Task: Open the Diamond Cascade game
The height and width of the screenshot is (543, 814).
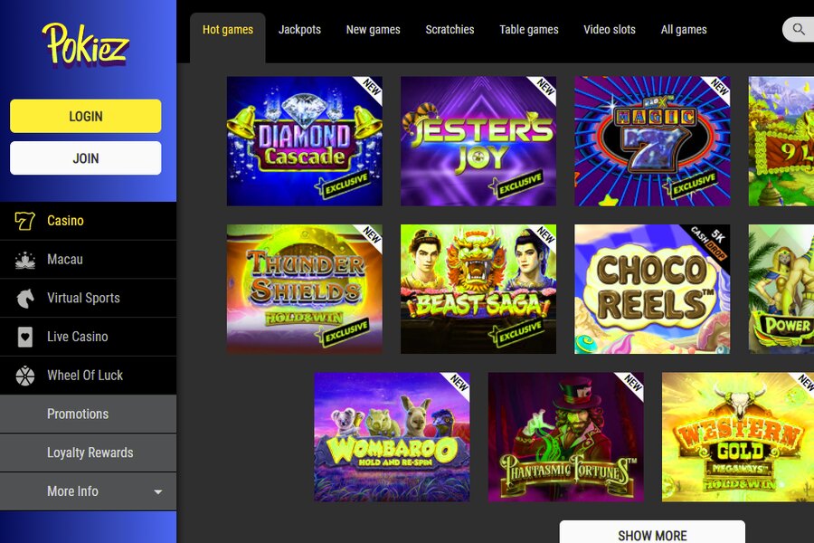Action: click(x=305, y=141)
